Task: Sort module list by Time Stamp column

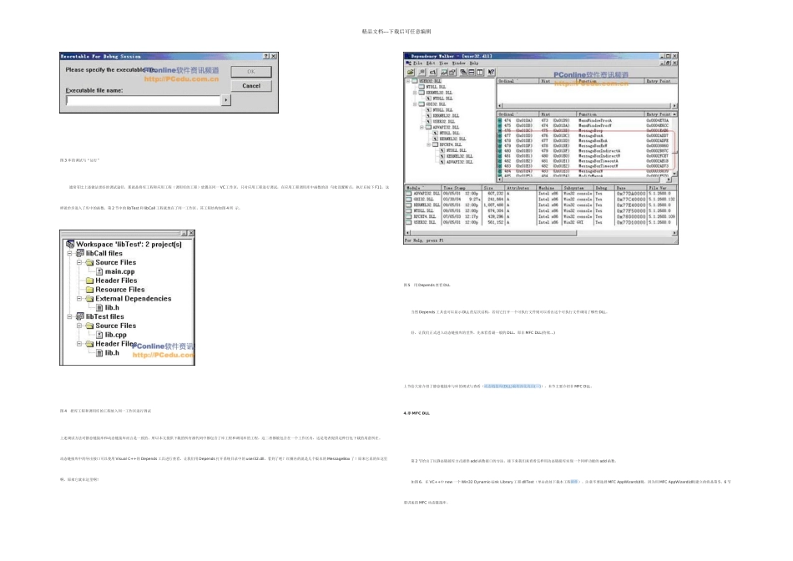Action: point(462,188)
